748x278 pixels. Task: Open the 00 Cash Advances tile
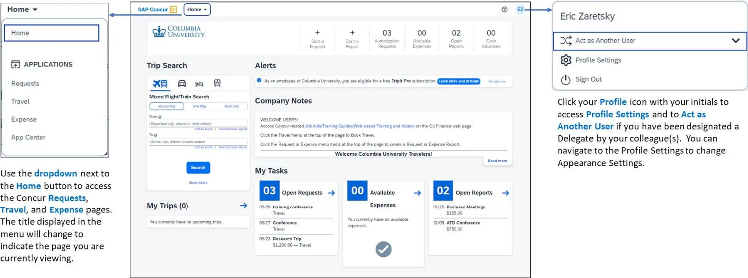click(491, 39)
